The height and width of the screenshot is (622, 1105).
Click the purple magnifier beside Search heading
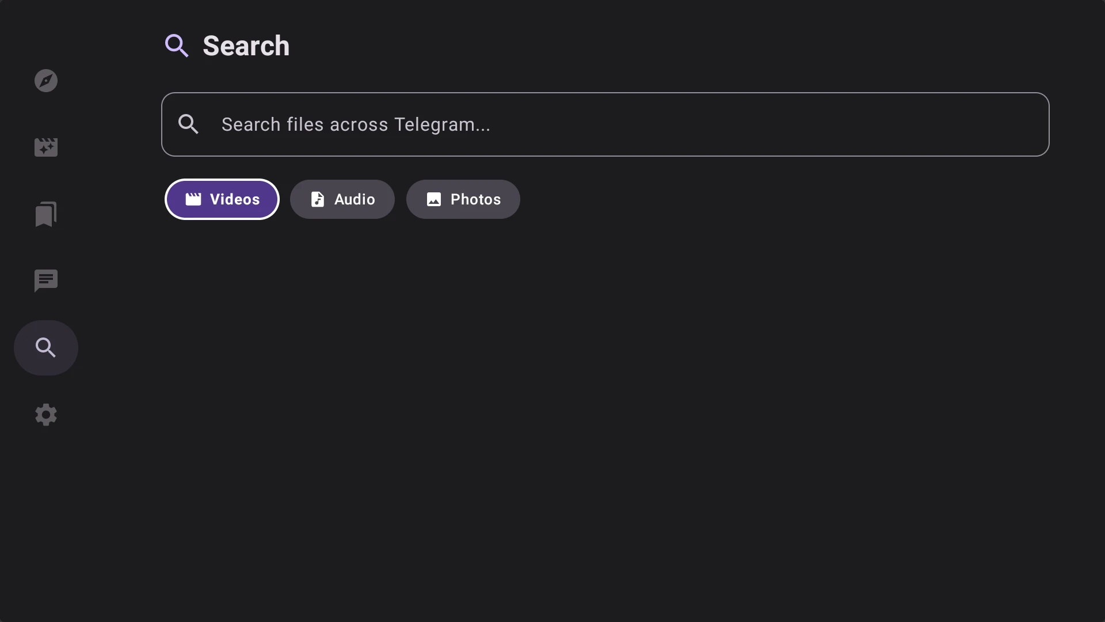(177, 45)
